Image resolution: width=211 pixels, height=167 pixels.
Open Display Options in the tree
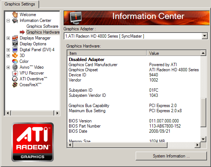pyautogui.click(x=33, y=44)
